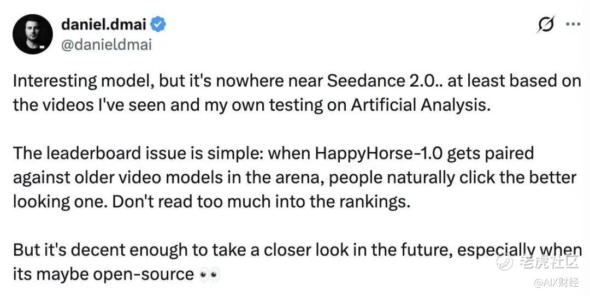The image size is (590, 296).
Task: Click the tiger community watermark logo
Action: pyautogui.click(x=503, y=263)
